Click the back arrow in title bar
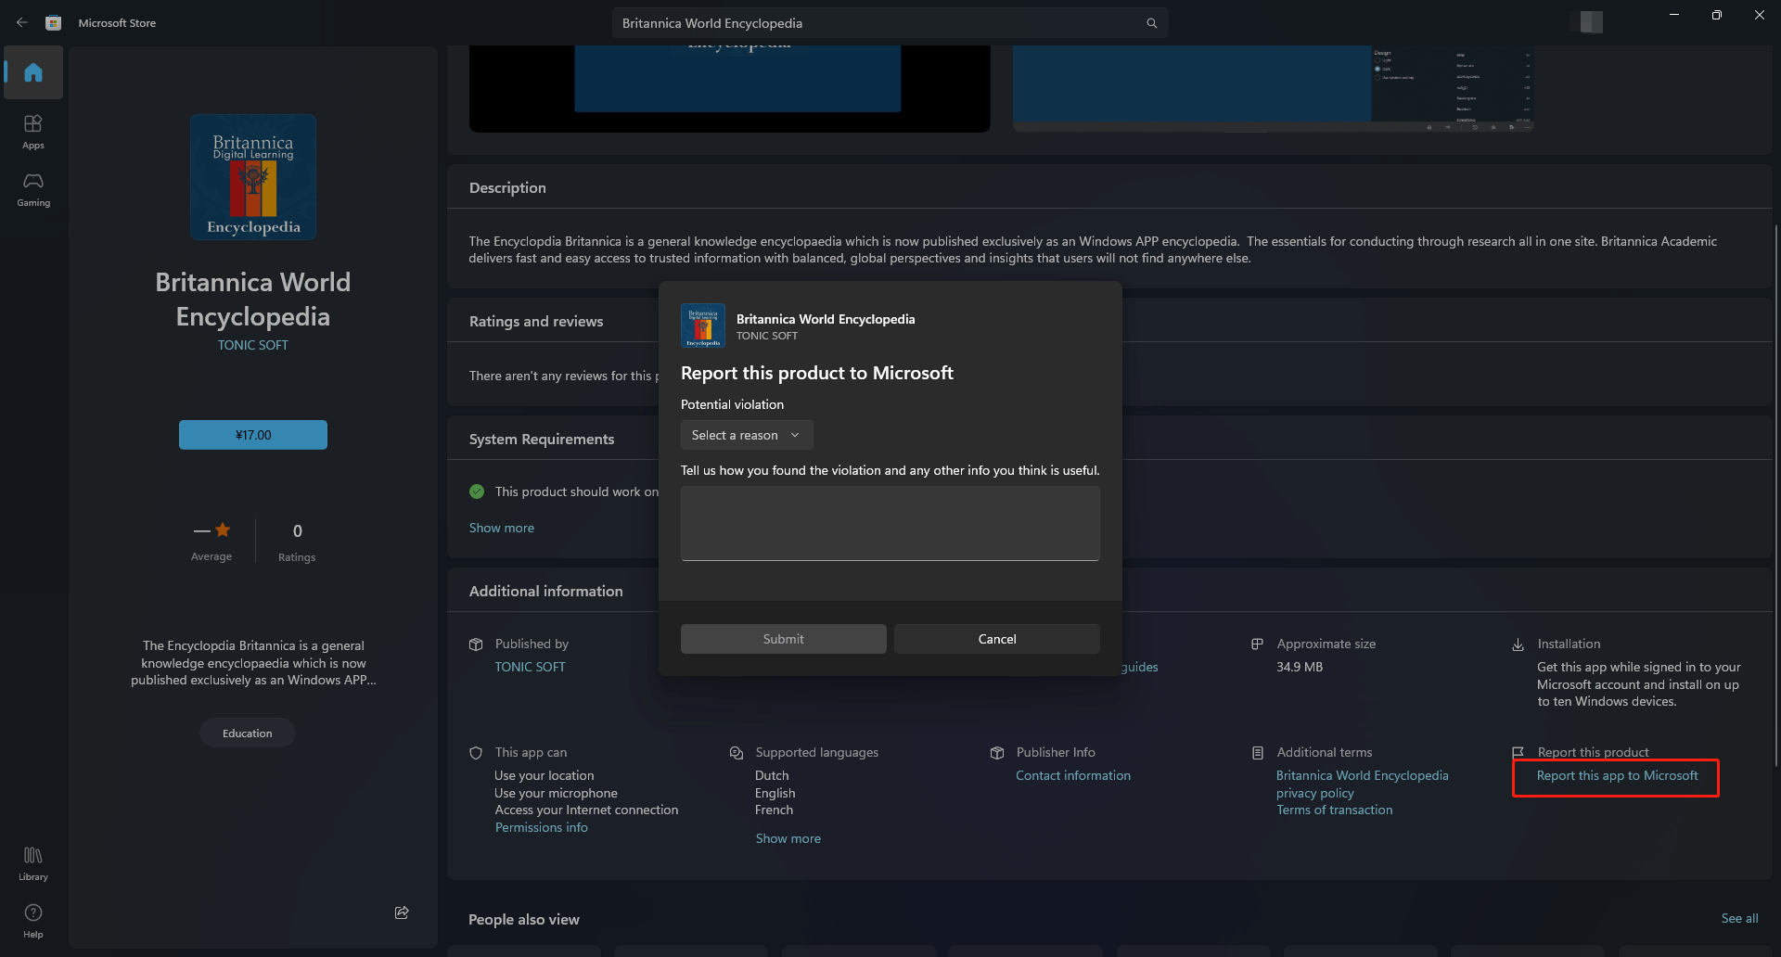This screenshot has height=957, width=1781. [x=22, y=22]
